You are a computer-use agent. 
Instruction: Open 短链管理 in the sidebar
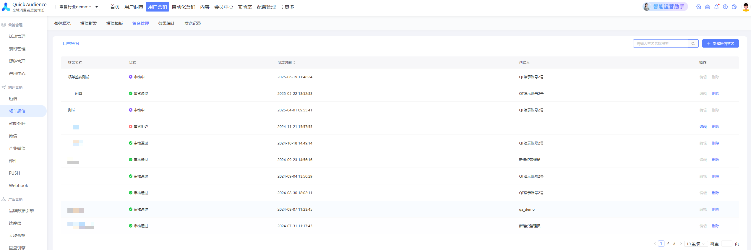click(x=17, y=61)
